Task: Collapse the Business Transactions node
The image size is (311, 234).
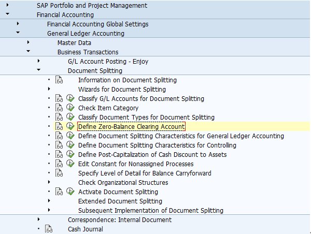Action: [28, 51]
